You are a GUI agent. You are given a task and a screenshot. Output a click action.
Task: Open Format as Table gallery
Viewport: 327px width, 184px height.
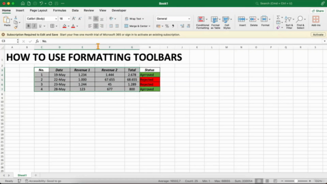215,22
